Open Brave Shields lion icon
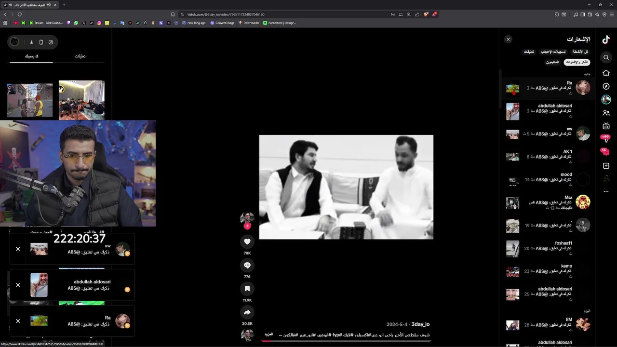Image resolution: width=617 pixels, height=347 pixels. pyautogui.click(x=426, y=14)
